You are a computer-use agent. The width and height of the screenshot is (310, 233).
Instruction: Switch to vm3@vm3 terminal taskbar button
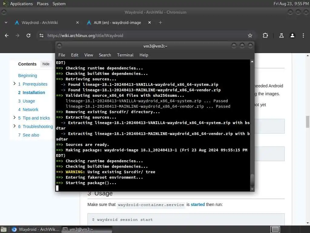pyautogui.click(x=87, y=229)
